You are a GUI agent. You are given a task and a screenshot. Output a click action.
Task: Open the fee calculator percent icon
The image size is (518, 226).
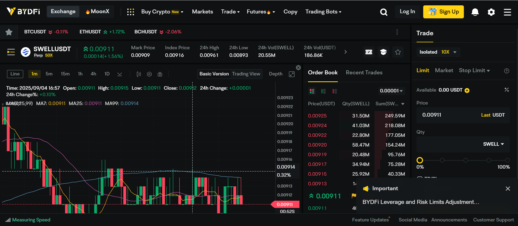coord(507,90)
